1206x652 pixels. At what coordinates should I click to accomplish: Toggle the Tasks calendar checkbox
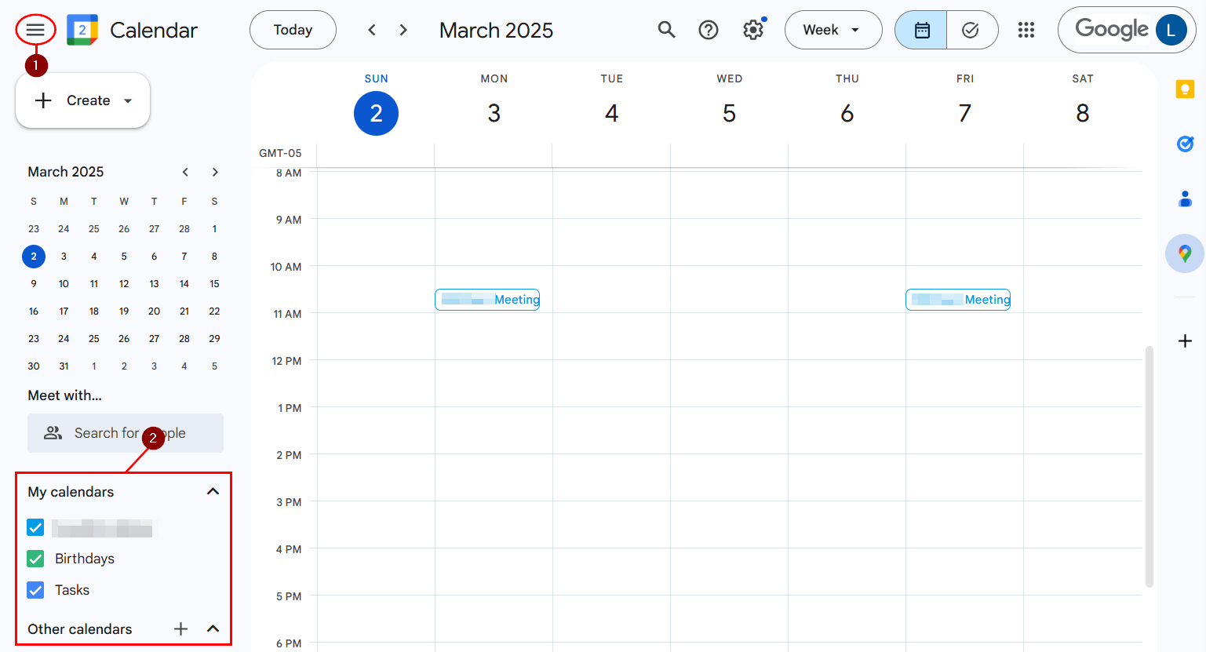pyautogui.click(x=35, y=590)
